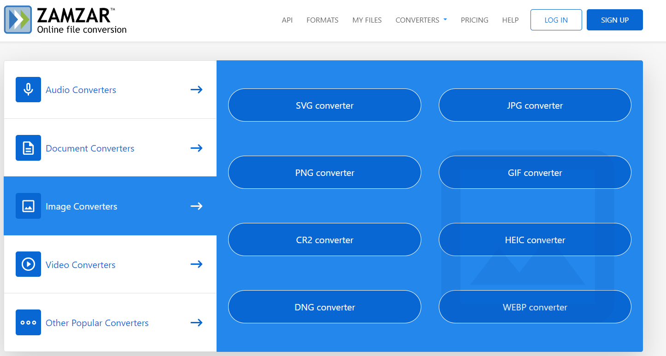This screenshot has height=356, width=666.
Task: Click the play-circle Video Converters icon
Action: point(28,264)
